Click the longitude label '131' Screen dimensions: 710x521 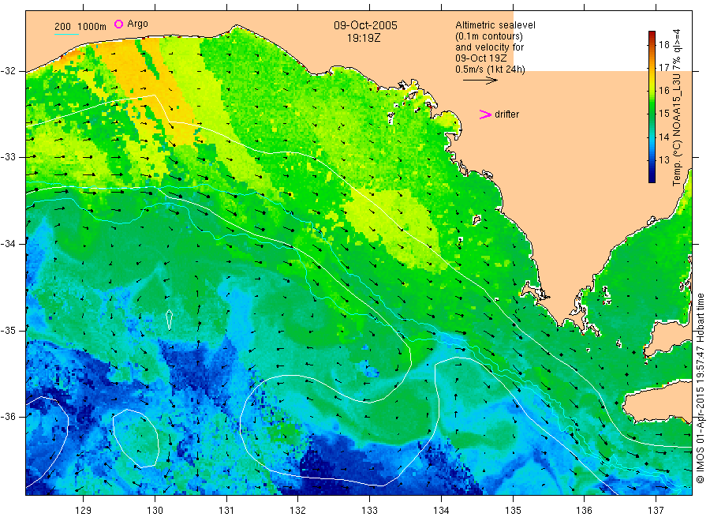(226, 510)
